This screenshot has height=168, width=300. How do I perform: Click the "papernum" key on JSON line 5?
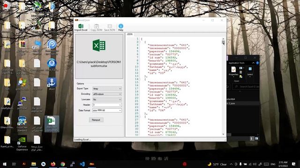click(156, 51)
